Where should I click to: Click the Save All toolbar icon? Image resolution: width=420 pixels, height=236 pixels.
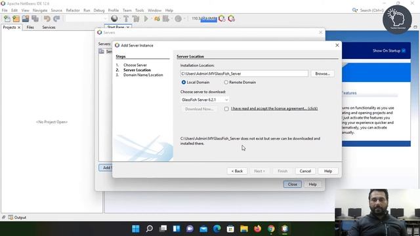point(35,18)
